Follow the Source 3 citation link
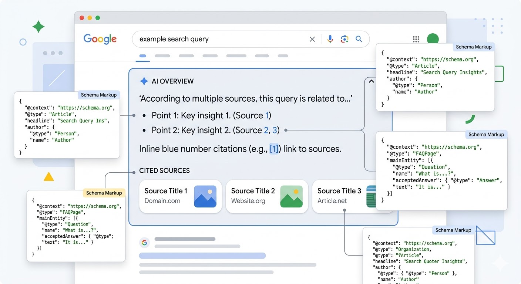Image resolution: width=521 pixels, height=284 pixels. click(275, 130)
